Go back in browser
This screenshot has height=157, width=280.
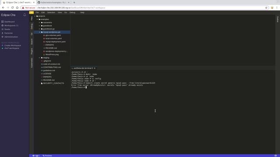[3, 8]
